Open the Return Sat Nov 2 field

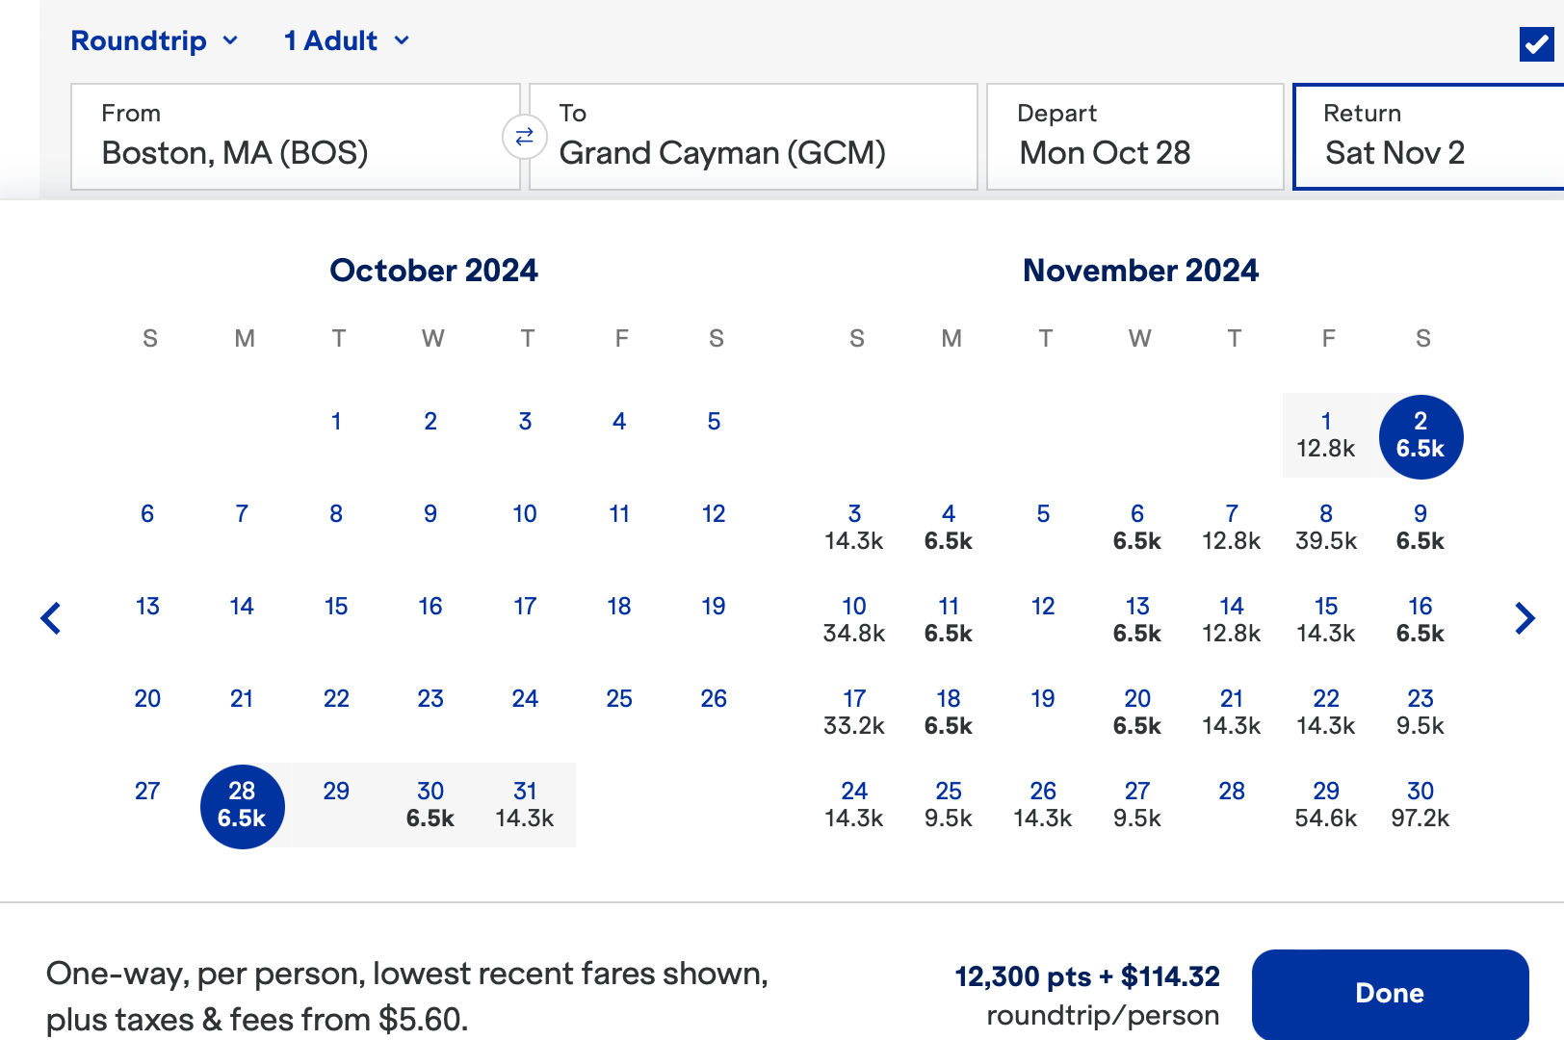click(1427, 137)
